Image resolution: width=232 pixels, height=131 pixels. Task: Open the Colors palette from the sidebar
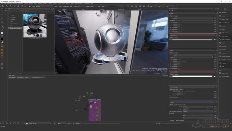[x=222, y=16]
